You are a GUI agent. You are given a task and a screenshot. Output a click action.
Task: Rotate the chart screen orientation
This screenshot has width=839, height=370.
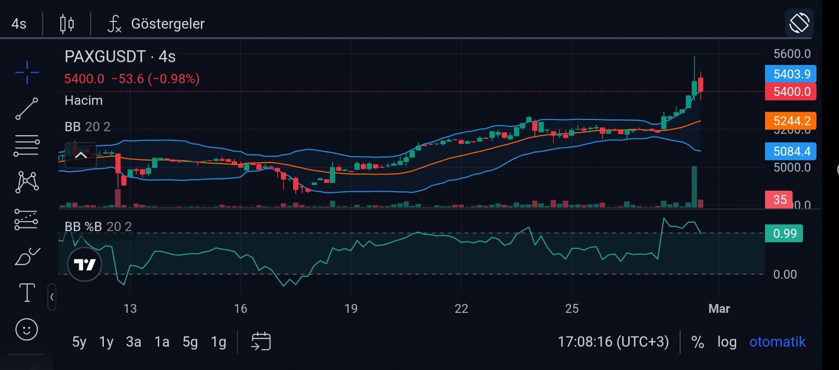(x=799, y=23)
